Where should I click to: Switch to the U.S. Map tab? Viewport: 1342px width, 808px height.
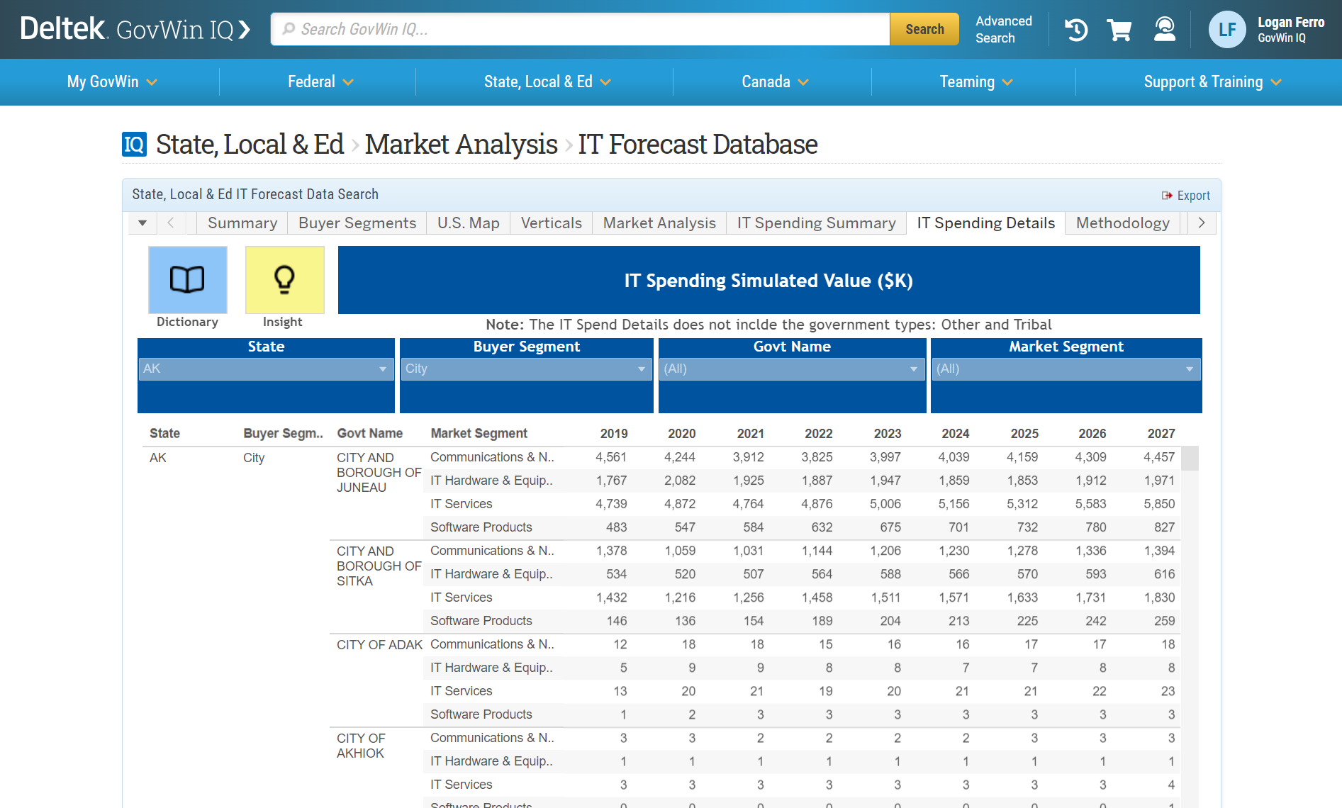[x=468, y=223]
